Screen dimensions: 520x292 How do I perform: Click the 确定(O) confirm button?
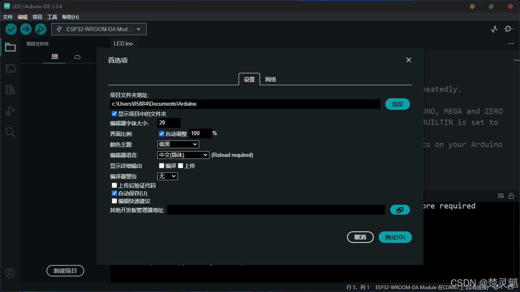(x=395, y=237)
